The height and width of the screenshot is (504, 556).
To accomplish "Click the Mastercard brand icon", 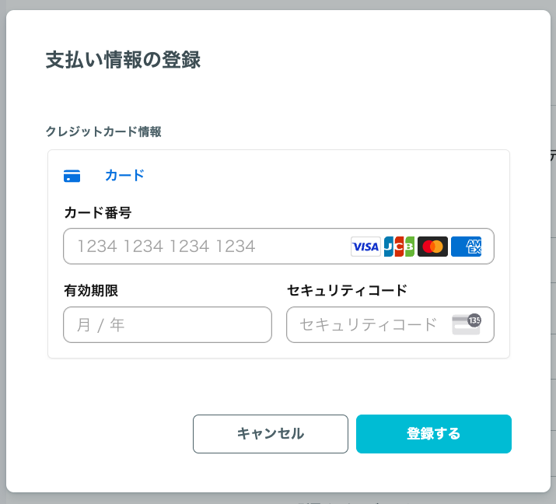I will (432, 247).
